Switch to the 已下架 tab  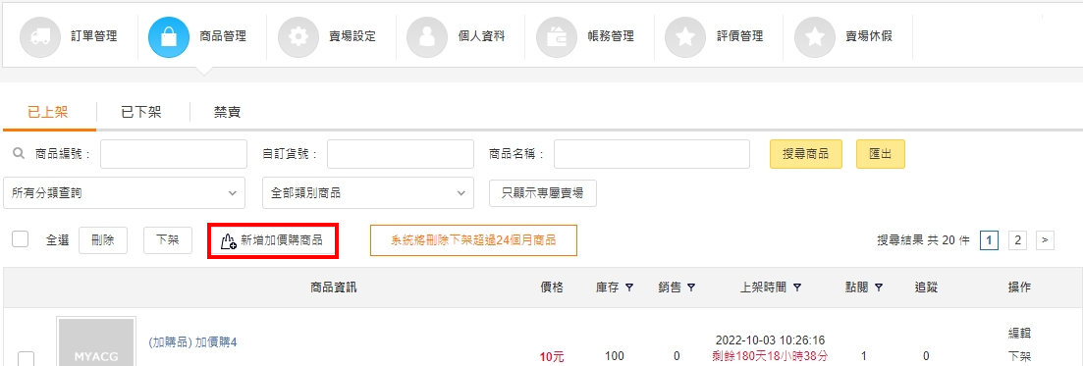[141, 112]
